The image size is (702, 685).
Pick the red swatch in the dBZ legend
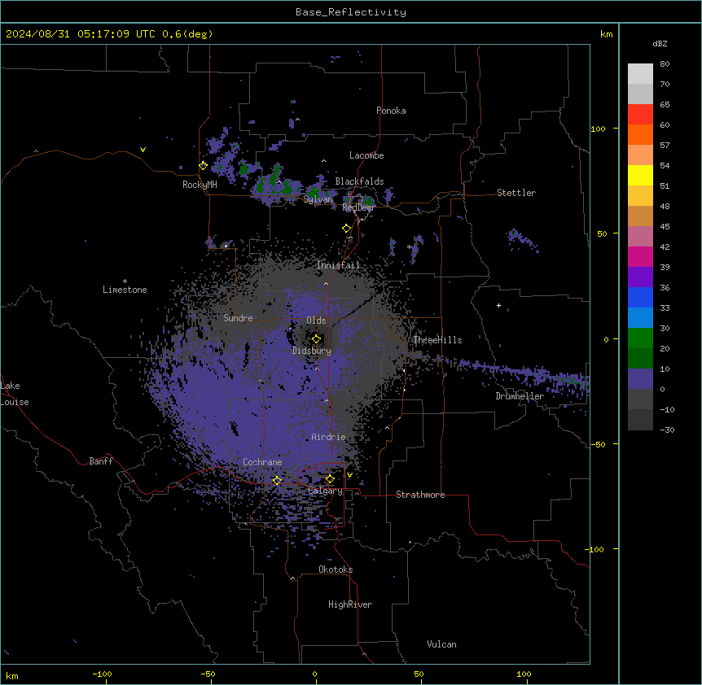point(640,114)
